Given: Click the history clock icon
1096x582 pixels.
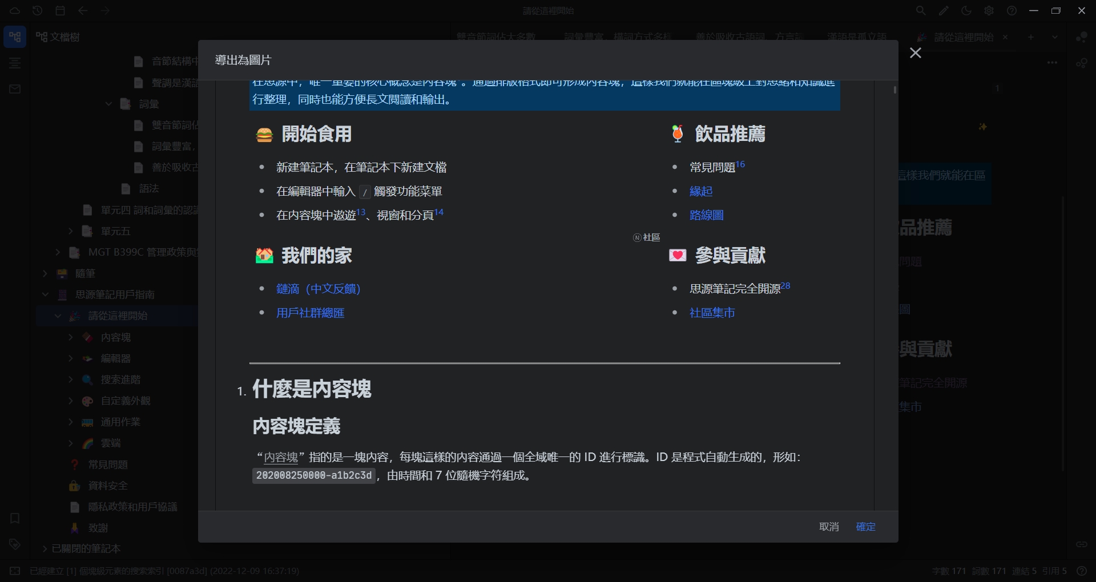Looking at the screenshot, I should coord(38,11).
